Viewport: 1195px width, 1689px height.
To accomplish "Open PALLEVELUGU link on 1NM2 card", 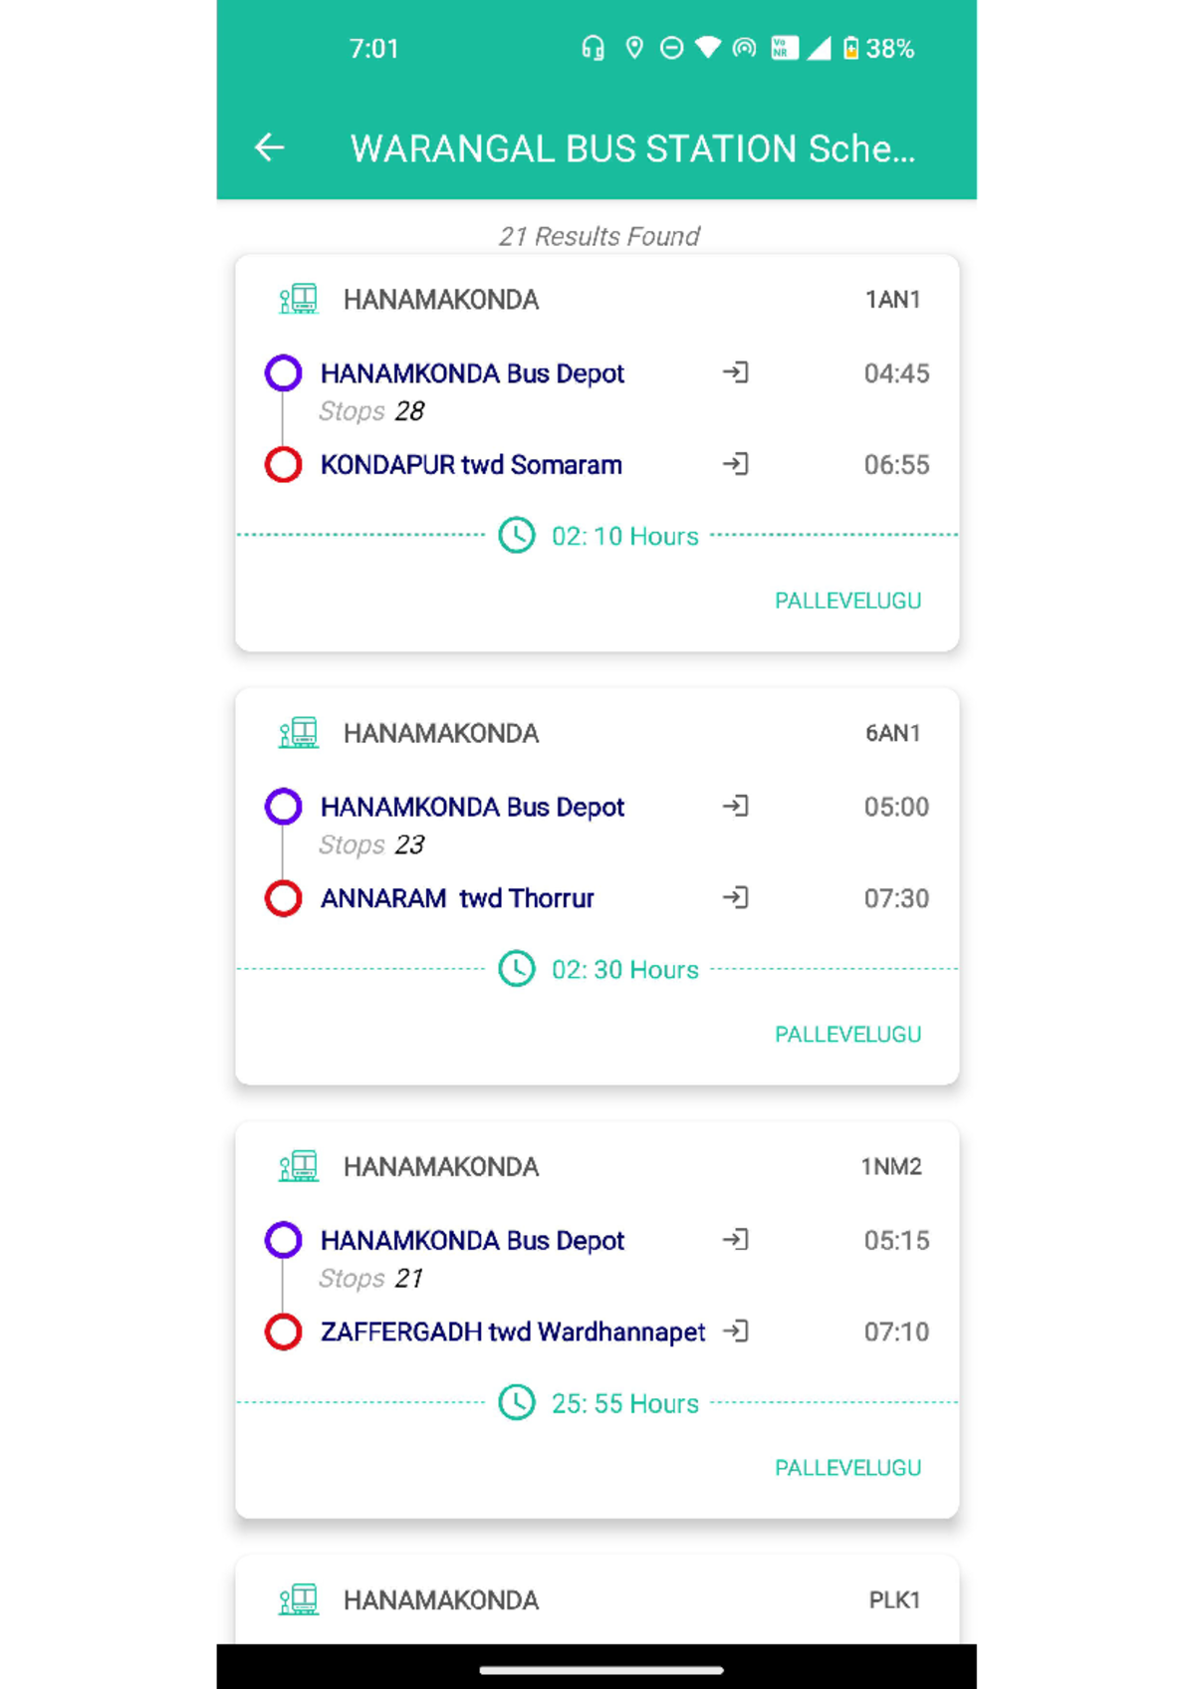I will 847,1467.
